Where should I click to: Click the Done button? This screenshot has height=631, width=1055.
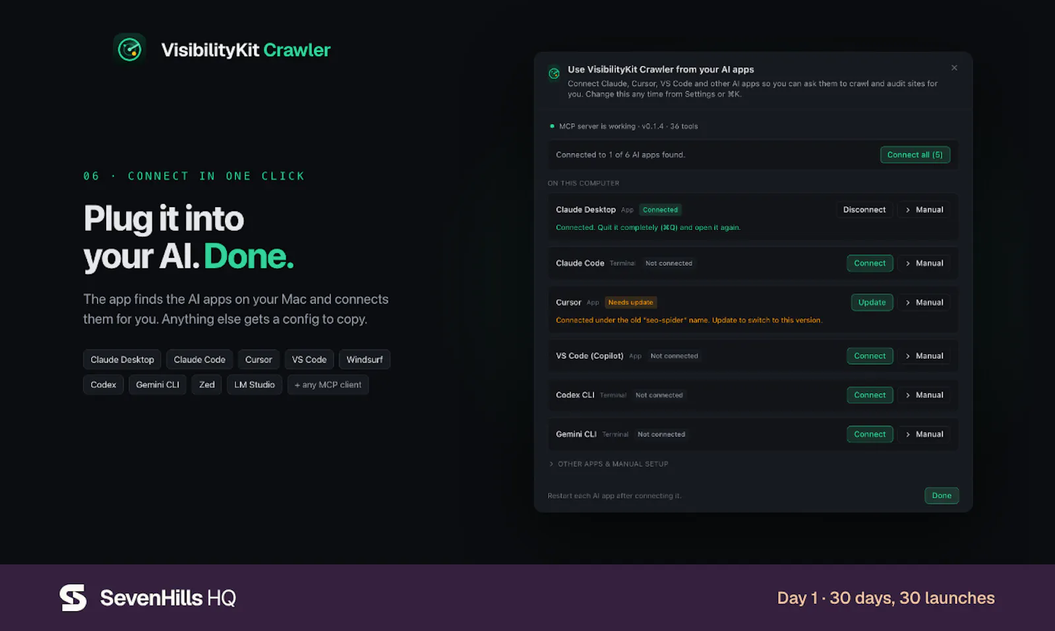pos(942,496)
